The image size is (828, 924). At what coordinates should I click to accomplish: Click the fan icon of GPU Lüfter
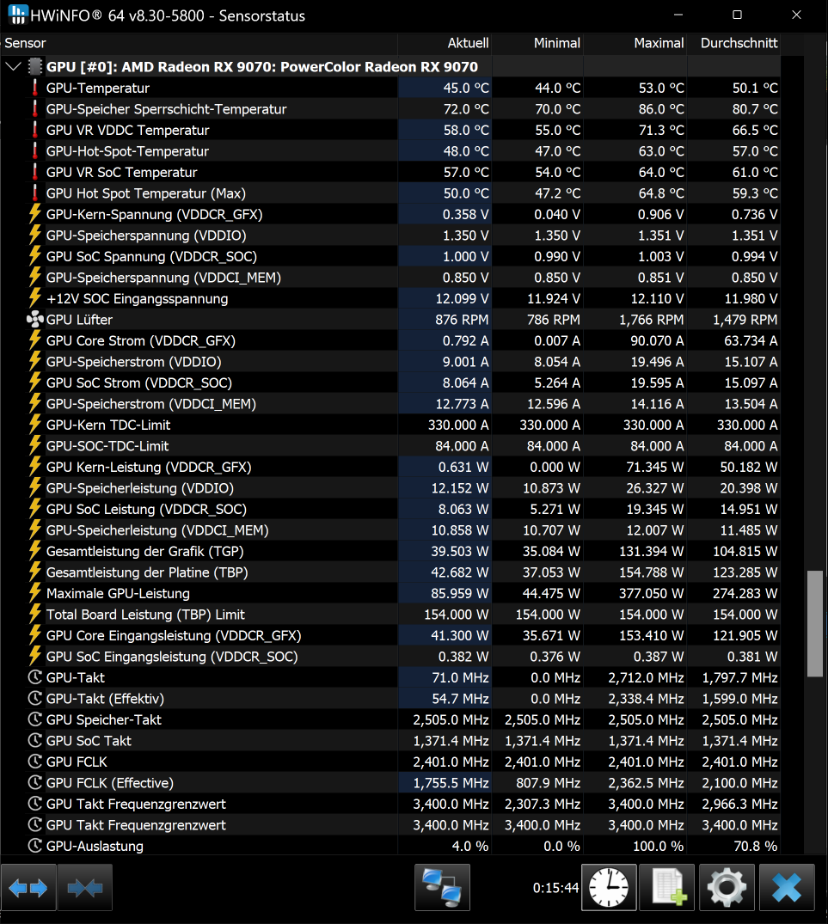pyautogui.click(x=34, y=320)
